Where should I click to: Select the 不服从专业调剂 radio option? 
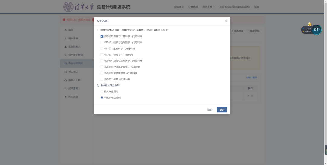[x=102, y=97]
